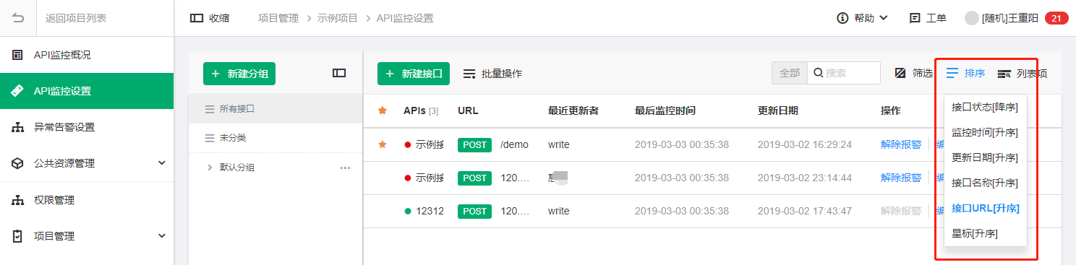Image resolution: width=1076 pixels, height=265 pixels.
Task: Sort by 接口状态[降序]
Action: click(x=985, y=107)
